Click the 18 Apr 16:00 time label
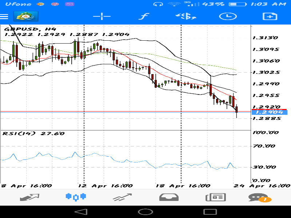 (183, 186)
